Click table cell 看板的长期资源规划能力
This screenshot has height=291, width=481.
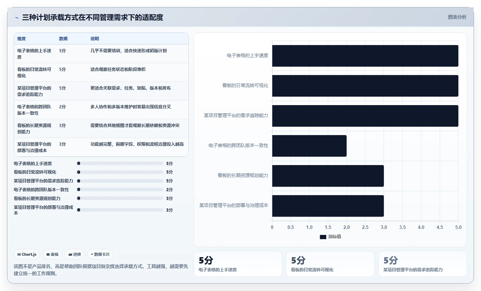(35, 129)
